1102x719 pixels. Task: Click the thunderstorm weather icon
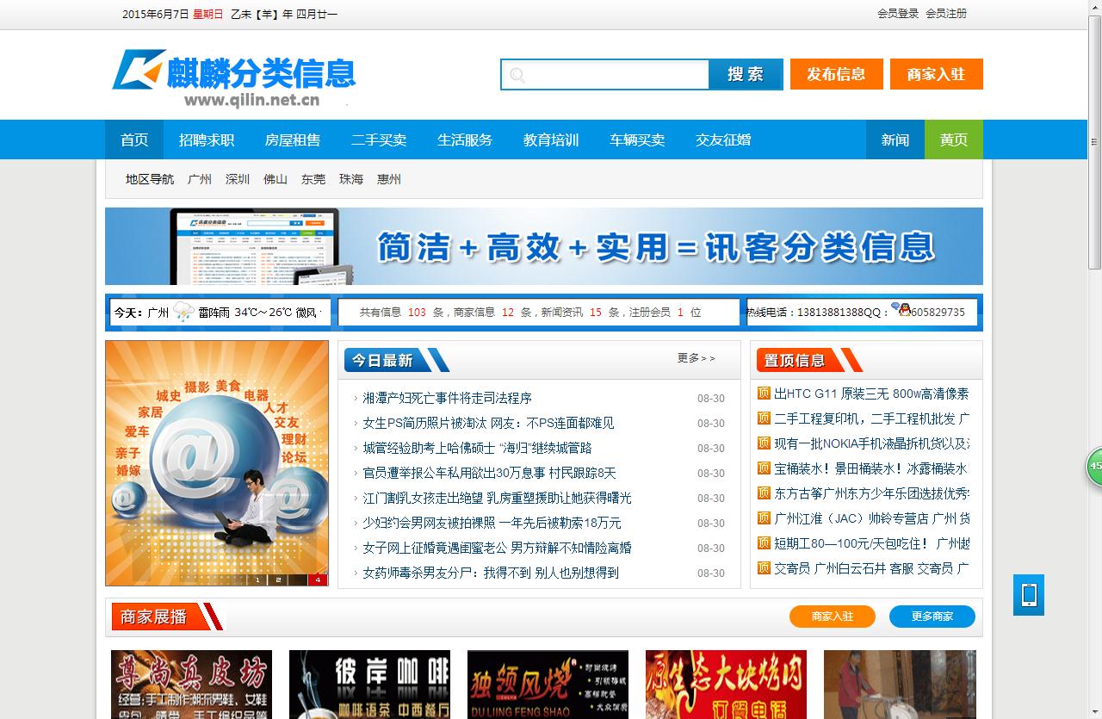tap(183, 312)
